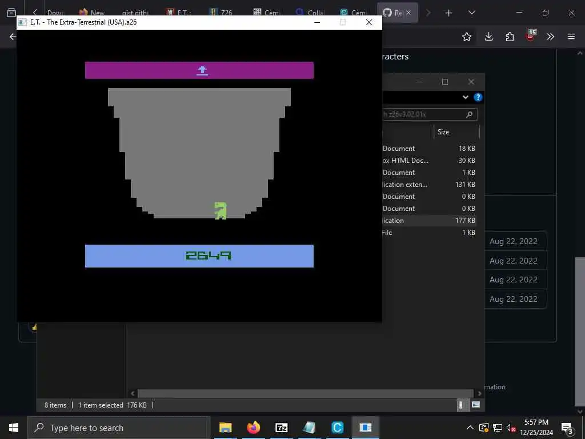Switch to the 'E.T.' browser tab
Screen dimensions: 585x439
pyautogui.click(x=179, y=13)
